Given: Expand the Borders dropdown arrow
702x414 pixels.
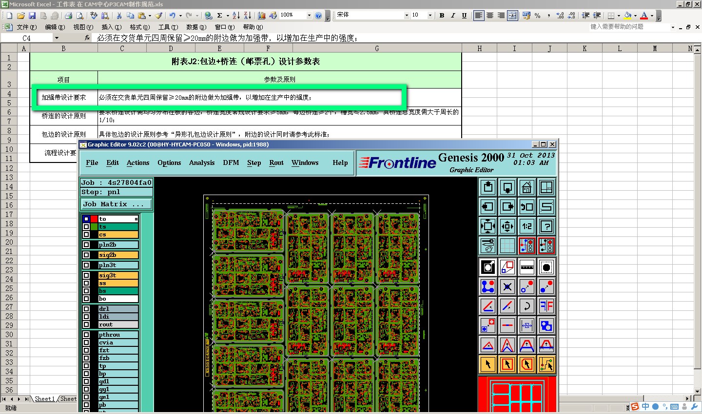Looking at the screenshot, I should point(619,16).
